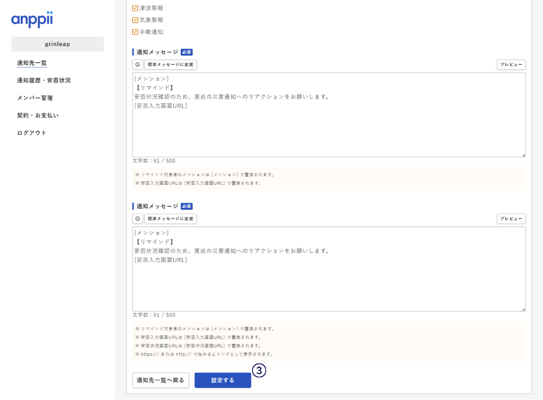Open emoji picker for second notification message

pos(138,219)
